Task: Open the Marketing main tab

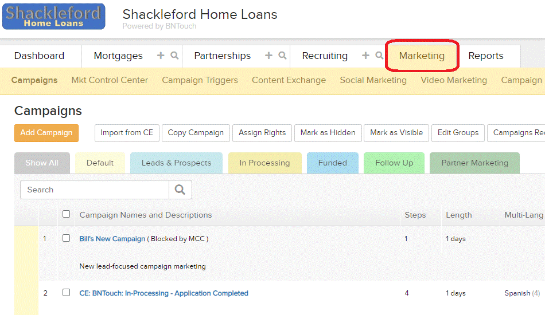Action: click(422, 56)
